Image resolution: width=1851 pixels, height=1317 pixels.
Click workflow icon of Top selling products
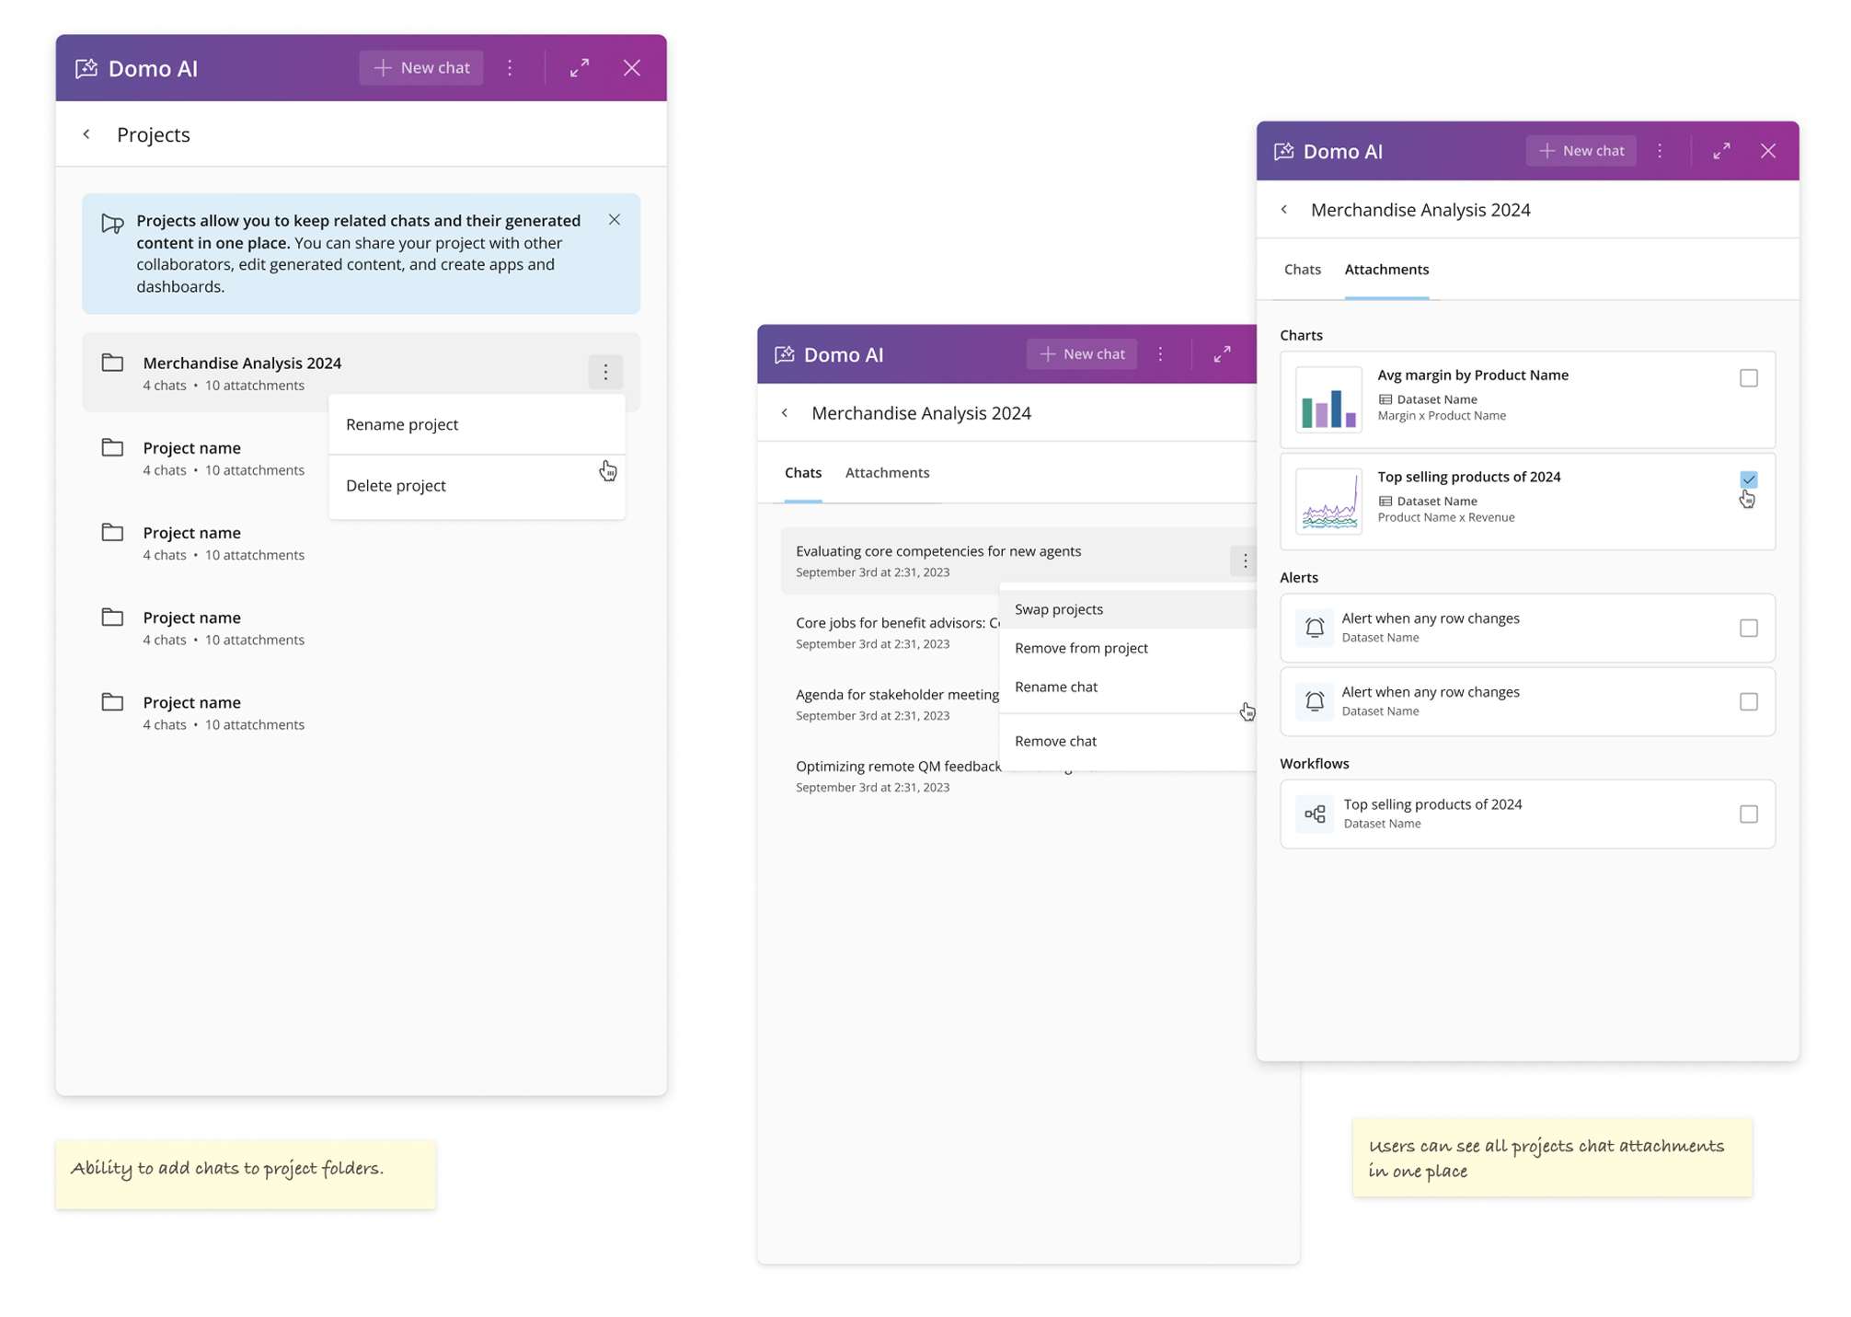coord(1315,814)
